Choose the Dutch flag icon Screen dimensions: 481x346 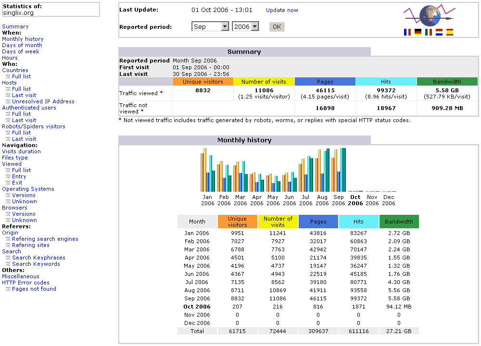[x=439, y=33]
